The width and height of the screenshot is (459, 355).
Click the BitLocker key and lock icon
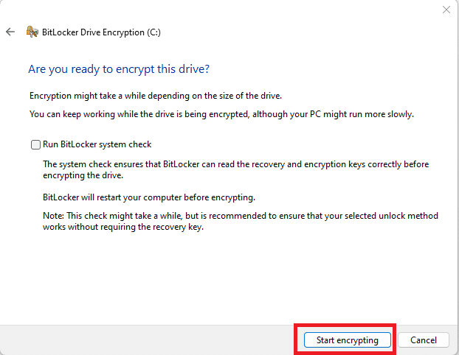tap(32, 32)
